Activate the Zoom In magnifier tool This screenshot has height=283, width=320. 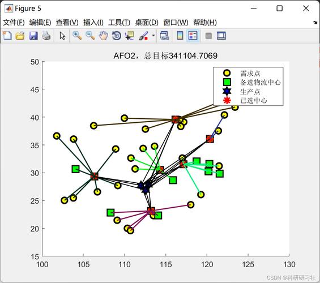tap(77, 36)
